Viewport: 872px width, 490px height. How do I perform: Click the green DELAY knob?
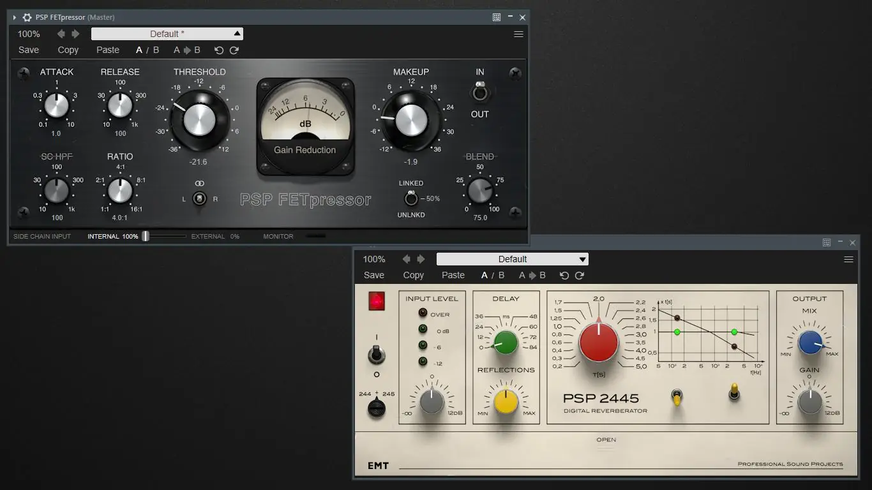tap(506, 343)
